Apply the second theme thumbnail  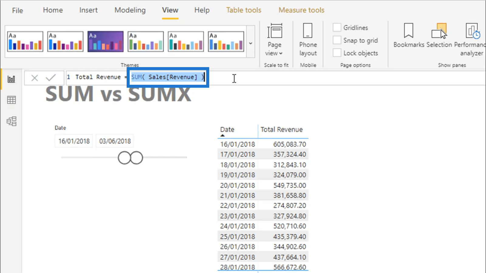[x=65, y=41]
